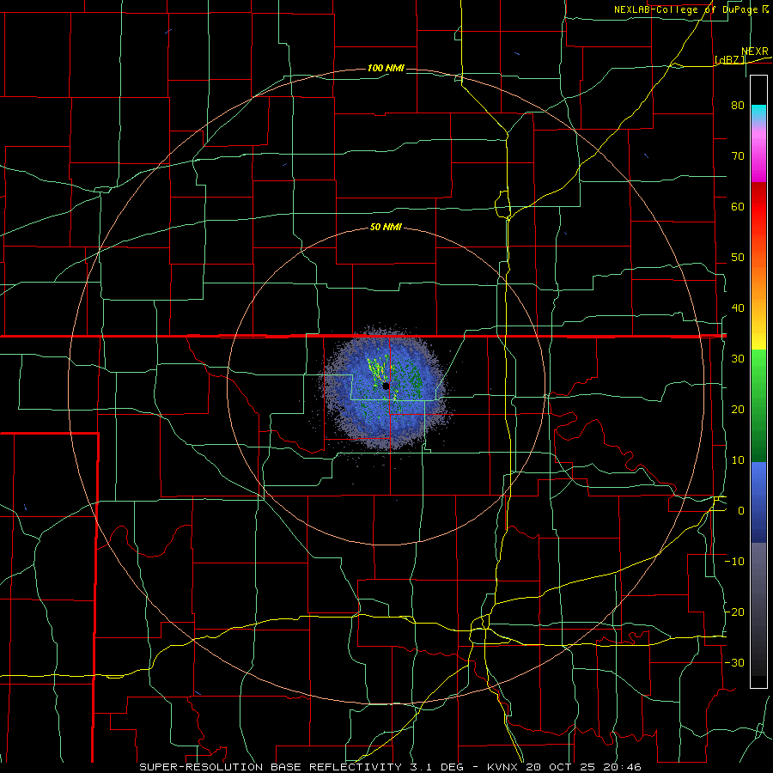Click the 40 value on the dBZ scale
773x773 pixels.
pyautogui.click(x=738, y=308)
